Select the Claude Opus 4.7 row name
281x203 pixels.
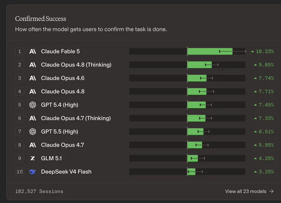pyautogui.click(x=62, y=145)
